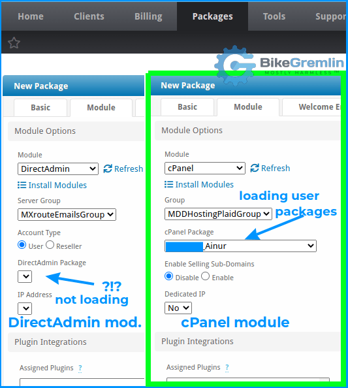The width and height of the screenshot is (348, 388).
Task: Switch to Module tab in cPanel panel
Action: (x=248, y=107)
